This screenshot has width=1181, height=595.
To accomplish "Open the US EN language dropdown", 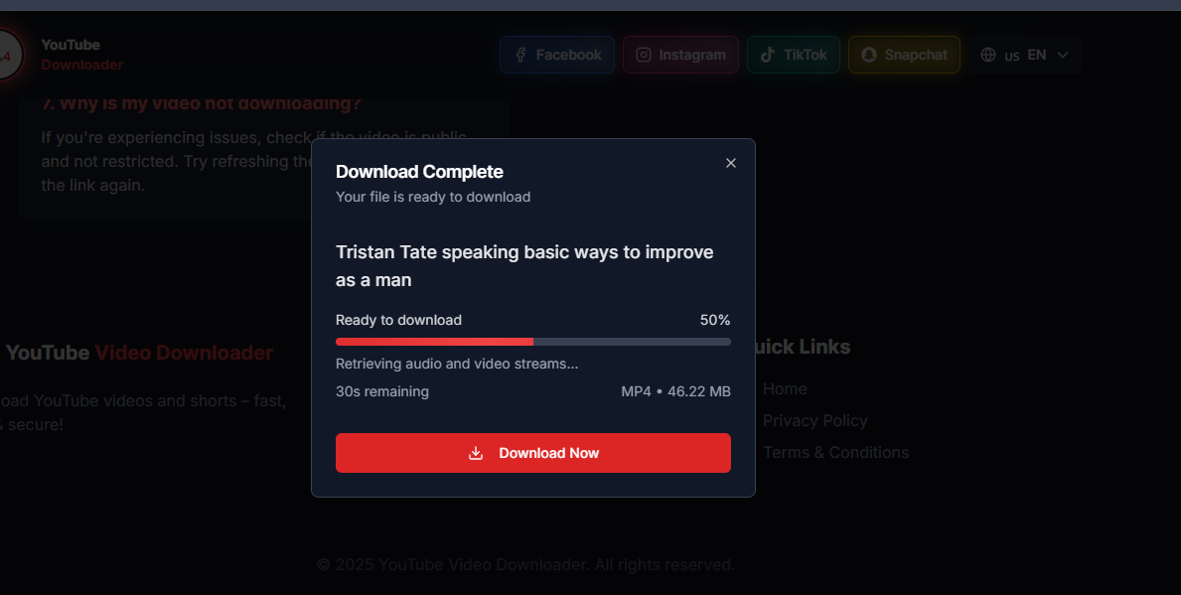I will 1025,55.
